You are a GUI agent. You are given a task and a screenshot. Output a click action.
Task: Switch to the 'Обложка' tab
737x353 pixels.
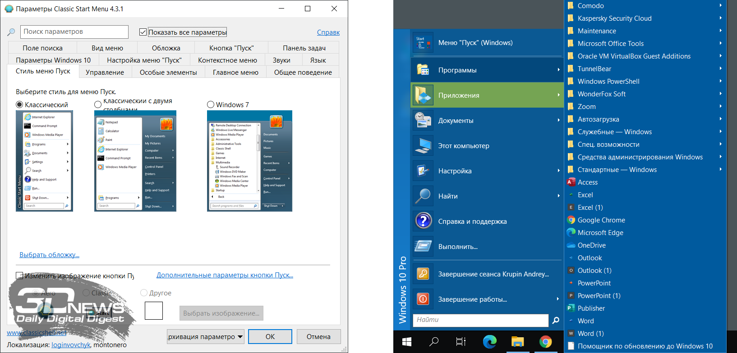[166, 48]
